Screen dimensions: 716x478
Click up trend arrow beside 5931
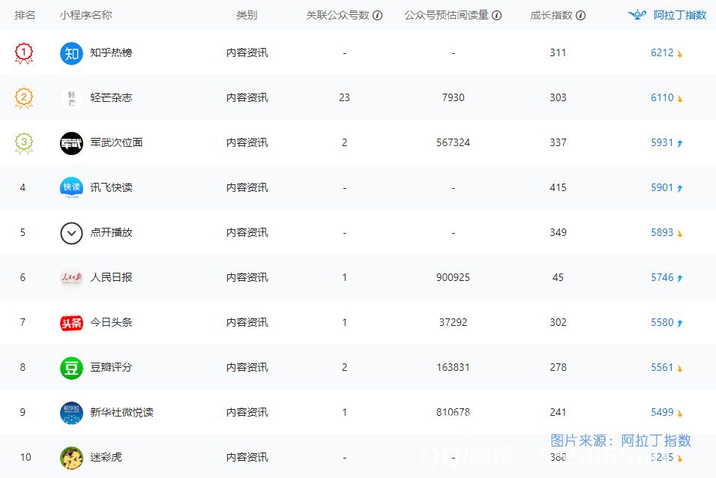click(680, 143)
